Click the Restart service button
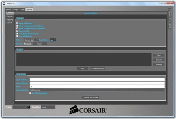The image size is (176, 119). tap(40, 44)
